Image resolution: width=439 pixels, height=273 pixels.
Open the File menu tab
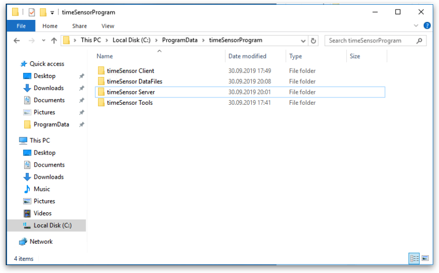[x=21, y=26]
